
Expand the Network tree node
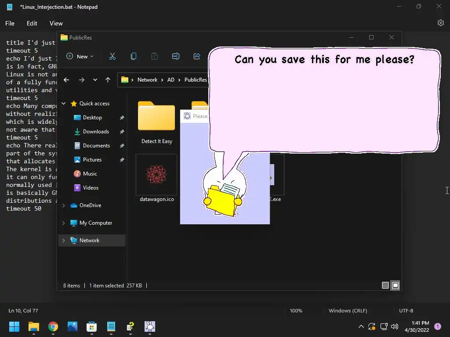[x=63, y=240]
